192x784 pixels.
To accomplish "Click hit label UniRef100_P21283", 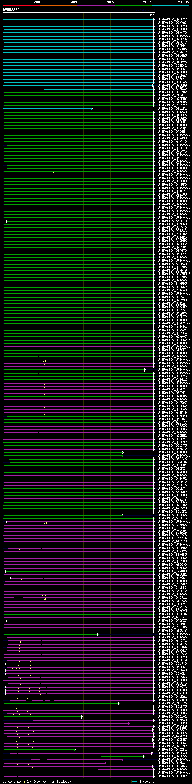I will pos(172,231).
